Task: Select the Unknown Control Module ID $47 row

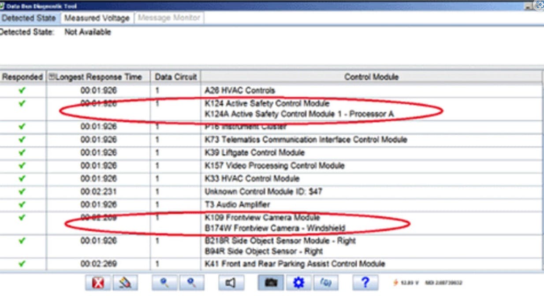Action: tap(263, 192)
